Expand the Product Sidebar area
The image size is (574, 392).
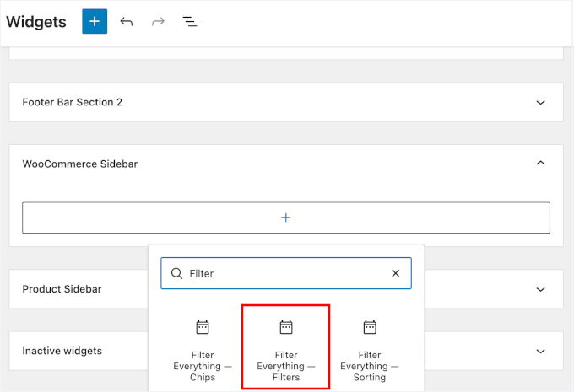(x=540, y=289)
